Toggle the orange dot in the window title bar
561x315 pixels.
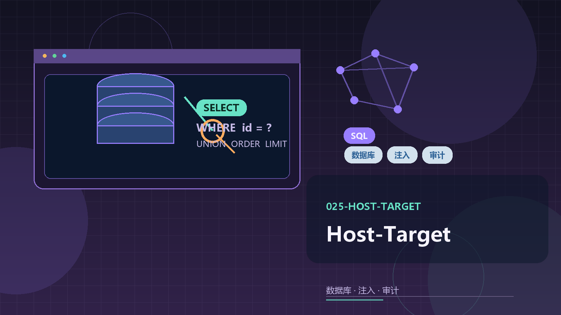pos(45,55)
